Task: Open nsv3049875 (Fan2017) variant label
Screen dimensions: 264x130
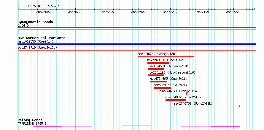Action: pos(183,97)
